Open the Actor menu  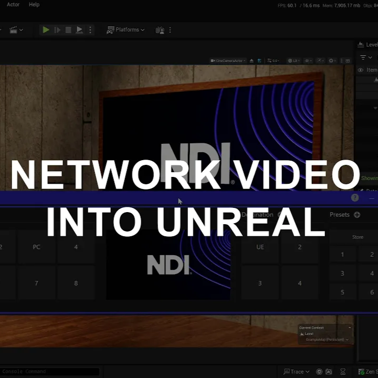click(13, 5)
